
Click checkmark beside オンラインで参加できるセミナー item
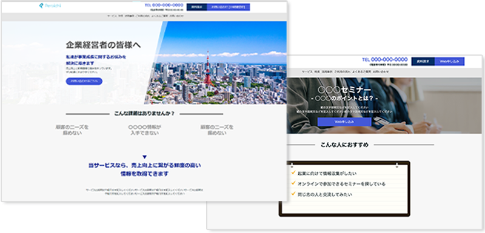click(x=293, y=183)
